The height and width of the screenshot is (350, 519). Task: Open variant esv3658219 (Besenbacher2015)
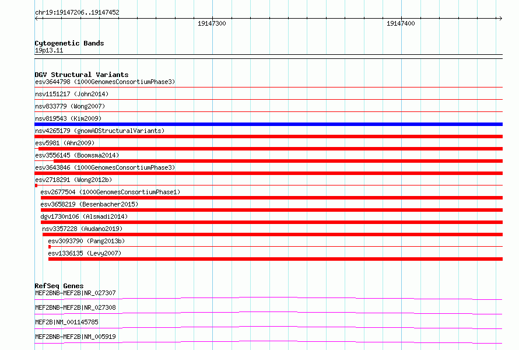(89, 204)
